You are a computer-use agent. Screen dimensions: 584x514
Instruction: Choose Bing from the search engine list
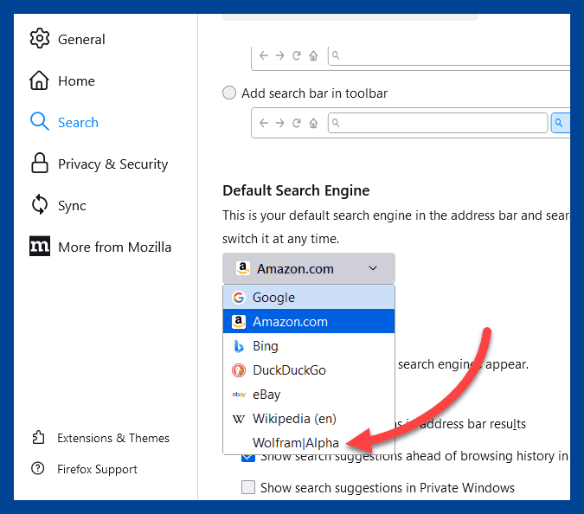point(309,345)
